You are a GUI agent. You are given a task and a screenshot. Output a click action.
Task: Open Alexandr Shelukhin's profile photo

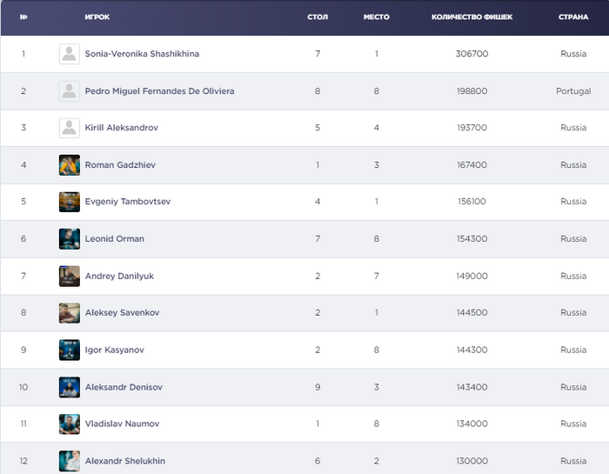(x=70, y=461)
